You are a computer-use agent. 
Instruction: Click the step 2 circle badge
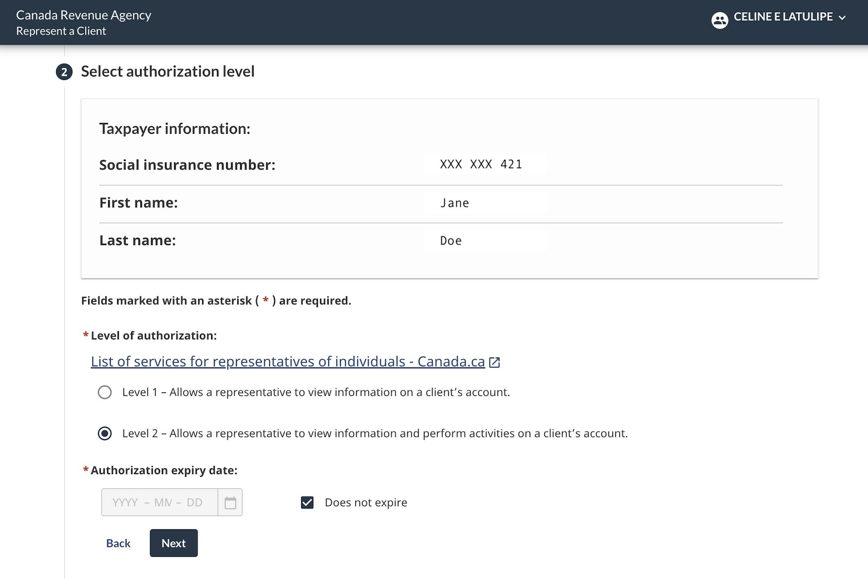[64, 72]
